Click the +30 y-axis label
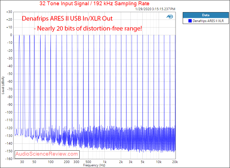This screenshot has width=230, height=168. click(9, 12)
